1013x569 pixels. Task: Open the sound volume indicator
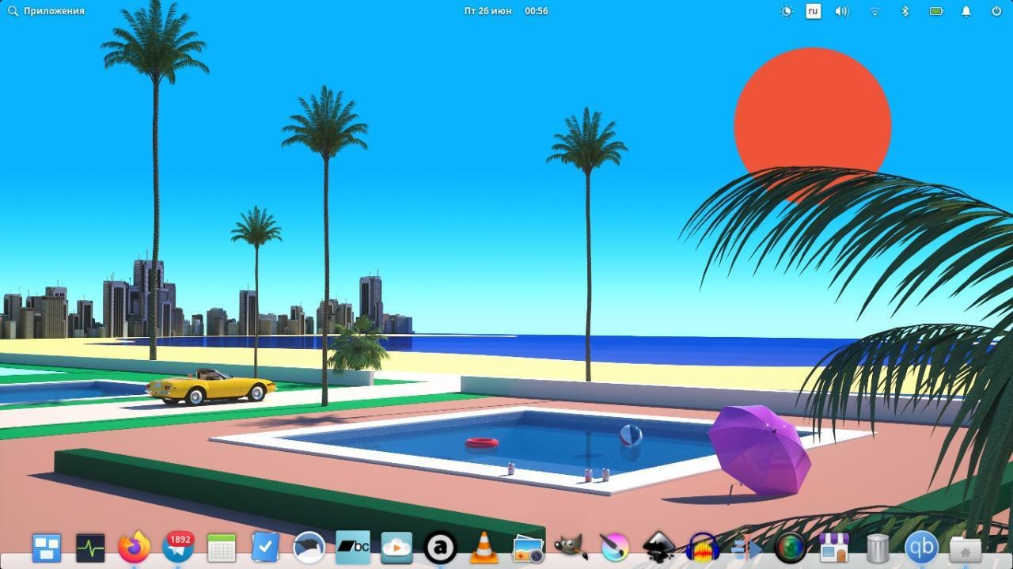click(x=841, y=11)
